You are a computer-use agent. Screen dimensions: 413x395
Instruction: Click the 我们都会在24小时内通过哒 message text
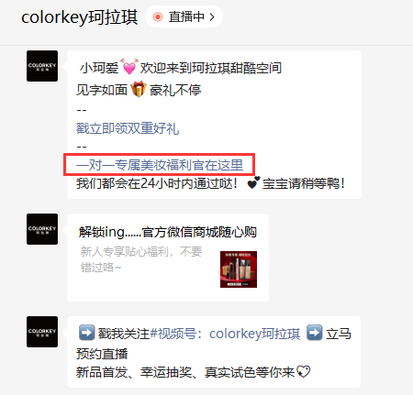157,183
